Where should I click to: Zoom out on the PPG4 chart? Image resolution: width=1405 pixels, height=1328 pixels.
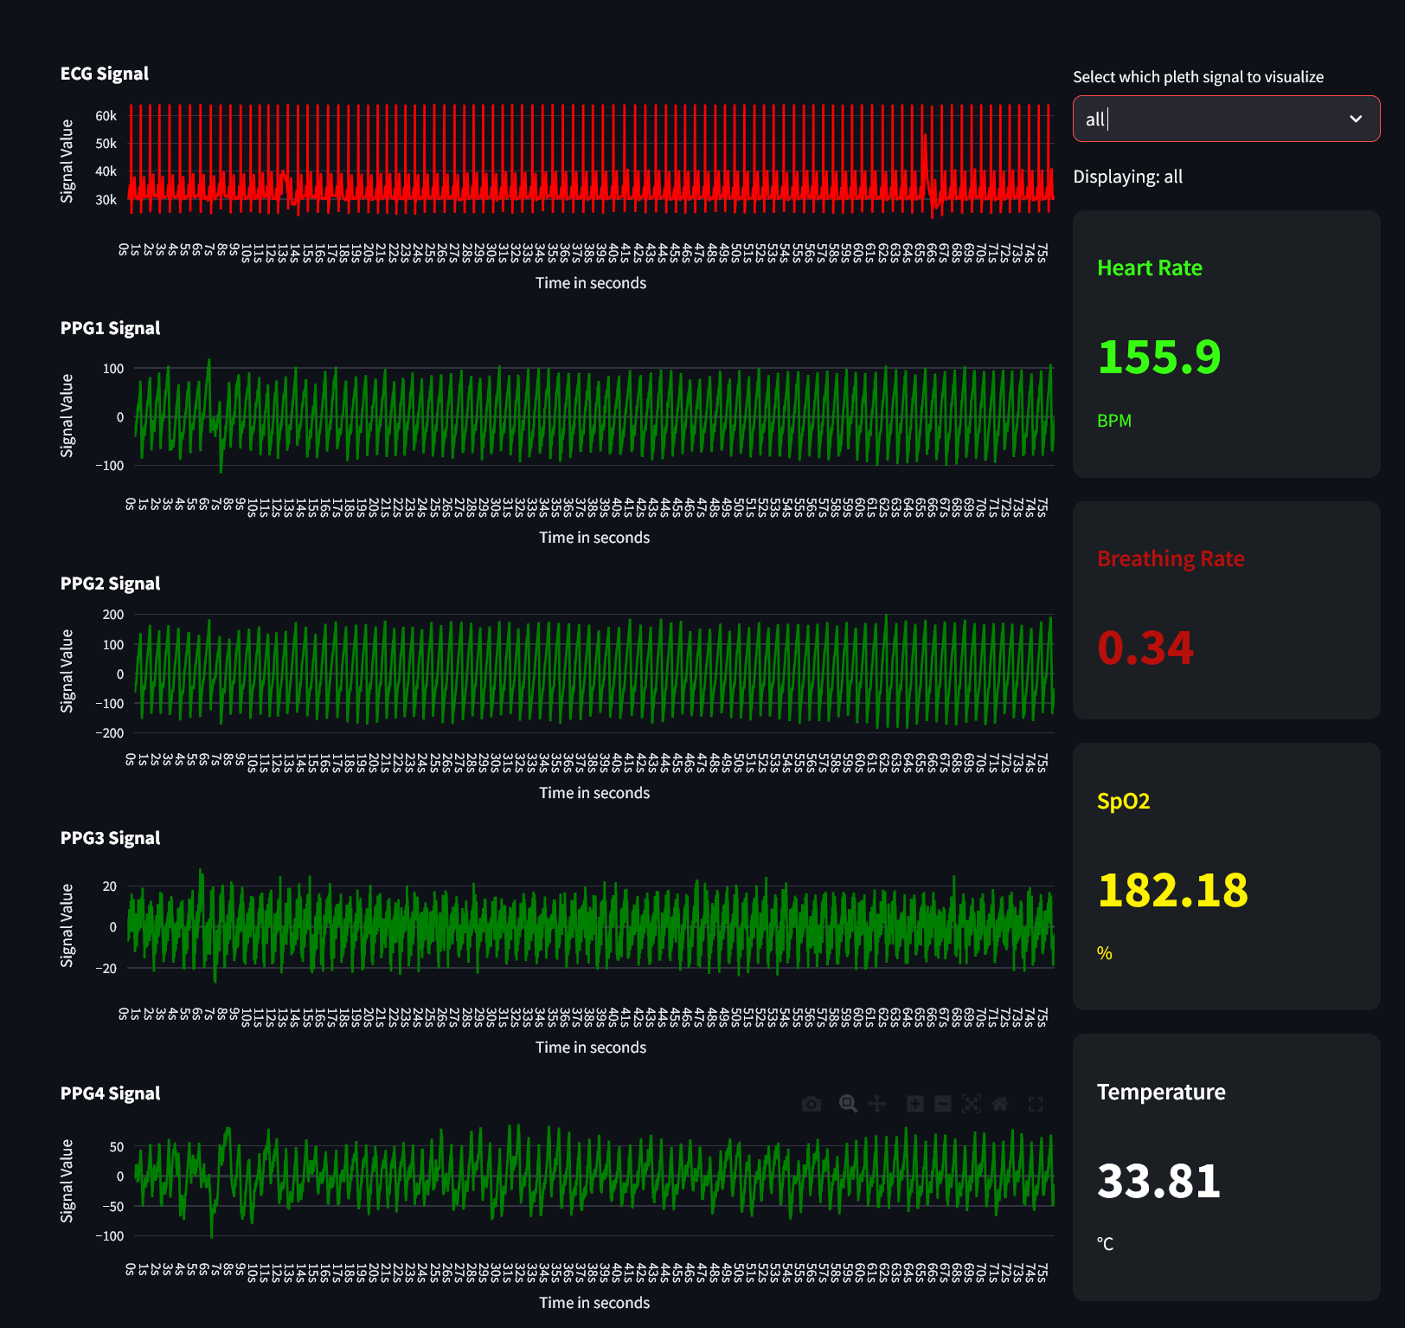pos(941,1105)
